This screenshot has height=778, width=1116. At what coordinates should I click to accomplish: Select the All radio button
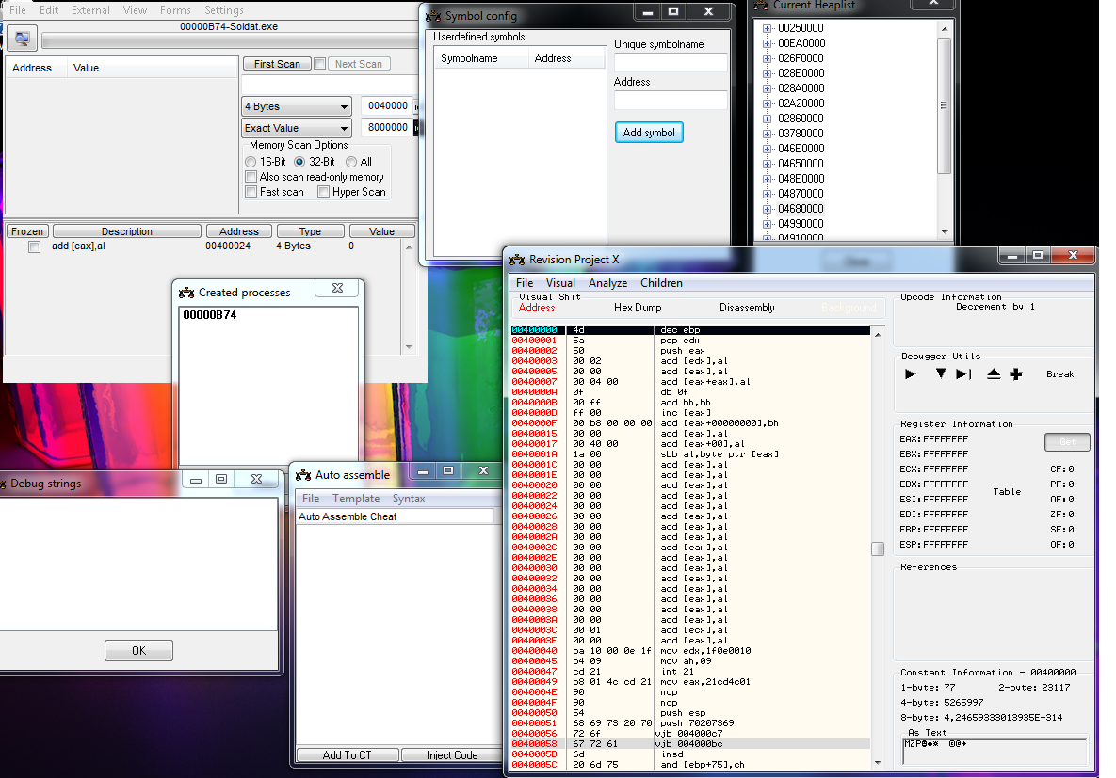pos(351,162)
